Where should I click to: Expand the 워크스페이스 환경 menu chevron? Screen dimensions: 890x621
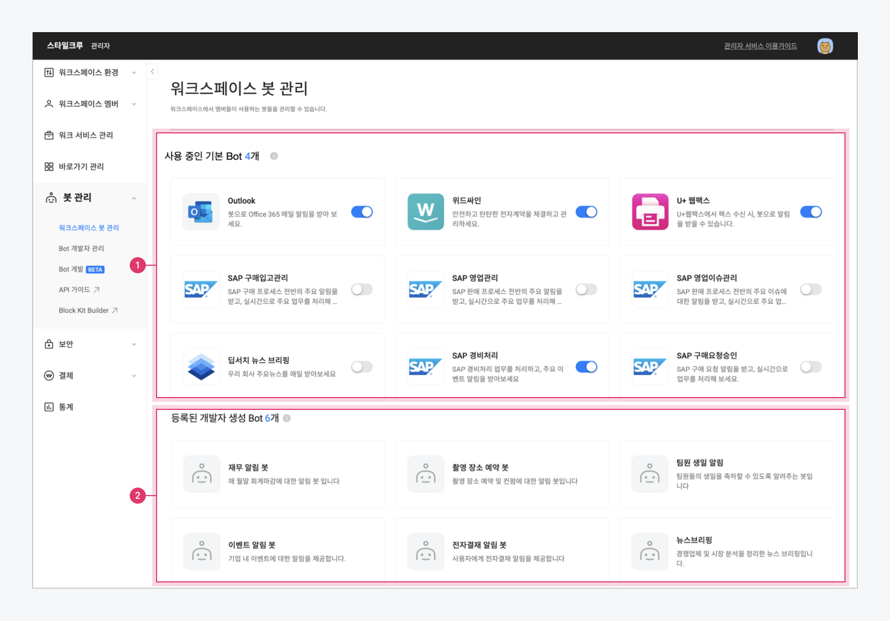pos(134,72)
